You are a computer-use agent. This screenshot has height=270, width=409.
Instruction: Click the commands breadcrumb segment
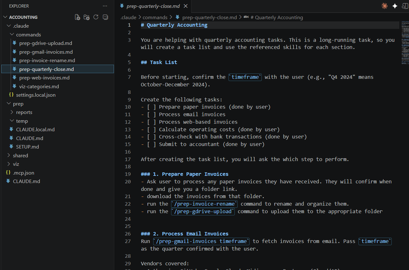pyautogui.click(x=155, y=17)
